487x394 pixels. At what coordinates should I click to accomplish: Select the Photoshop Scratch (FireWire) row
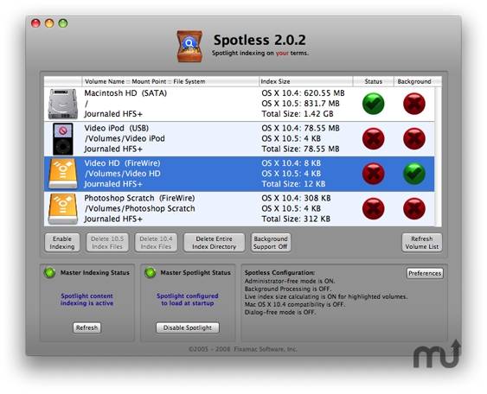[239, 208]
